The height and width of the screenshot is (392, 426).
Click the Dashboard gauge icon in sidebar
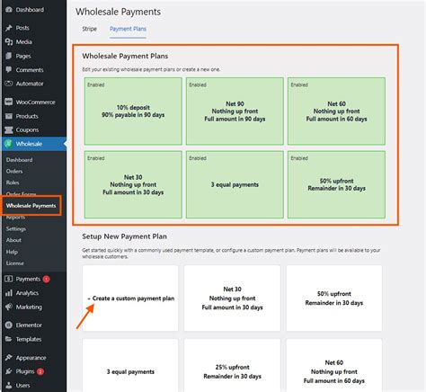click(x=9, y=10)
